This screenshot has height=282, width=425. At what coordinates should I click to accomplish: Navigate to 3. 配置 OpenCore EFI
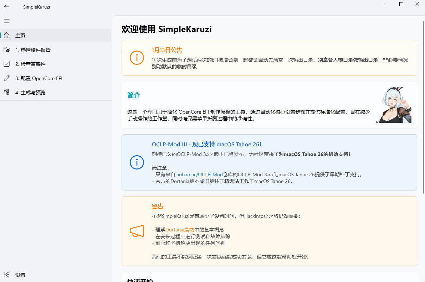(56, 78)
